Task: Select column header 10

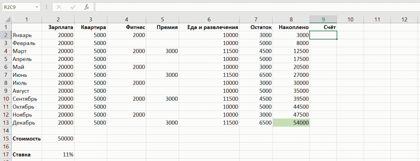Action: 350,19
